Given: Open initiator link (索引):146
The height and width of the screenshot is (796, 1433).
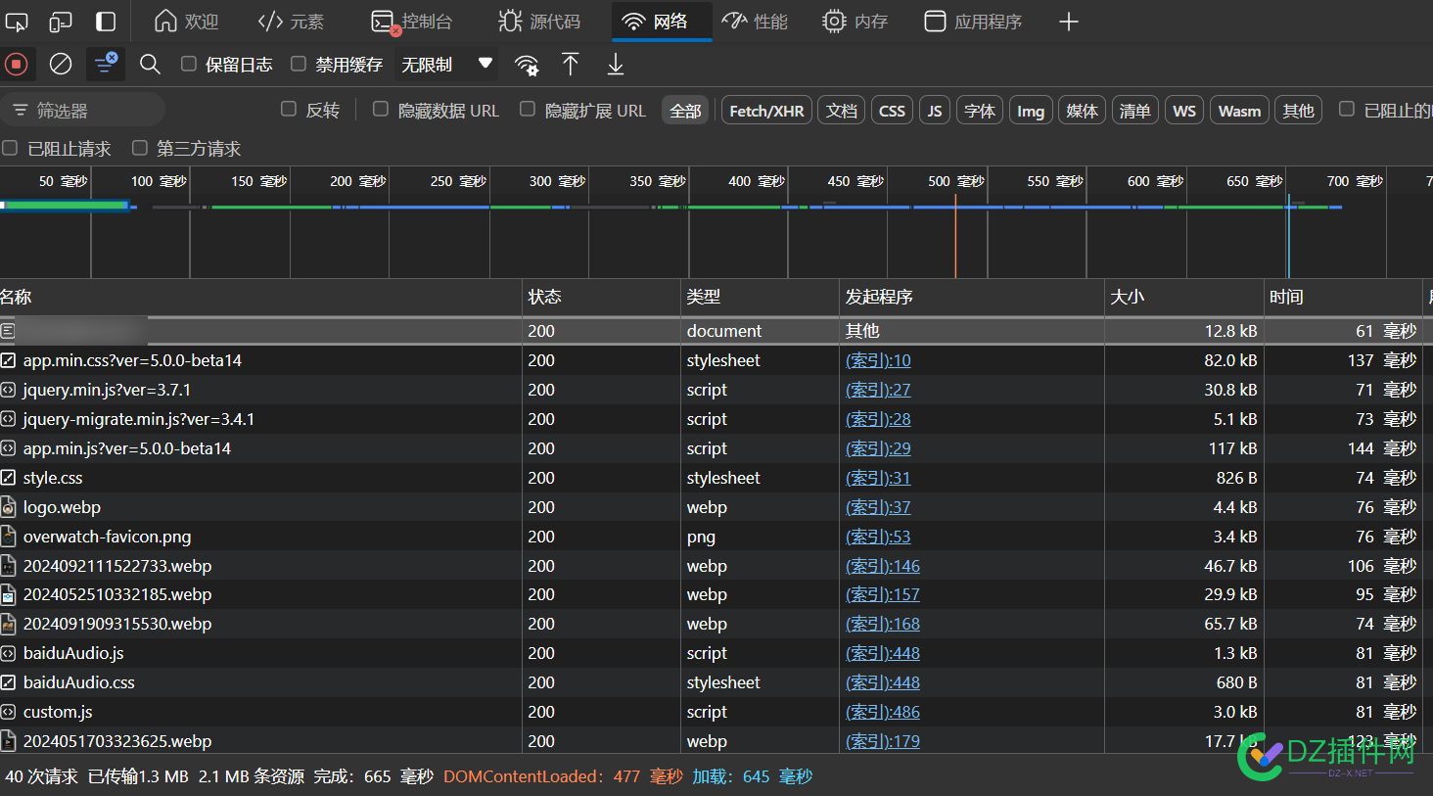Looking at the screenshot, I should pyautogui.click(x=883, y=566).
